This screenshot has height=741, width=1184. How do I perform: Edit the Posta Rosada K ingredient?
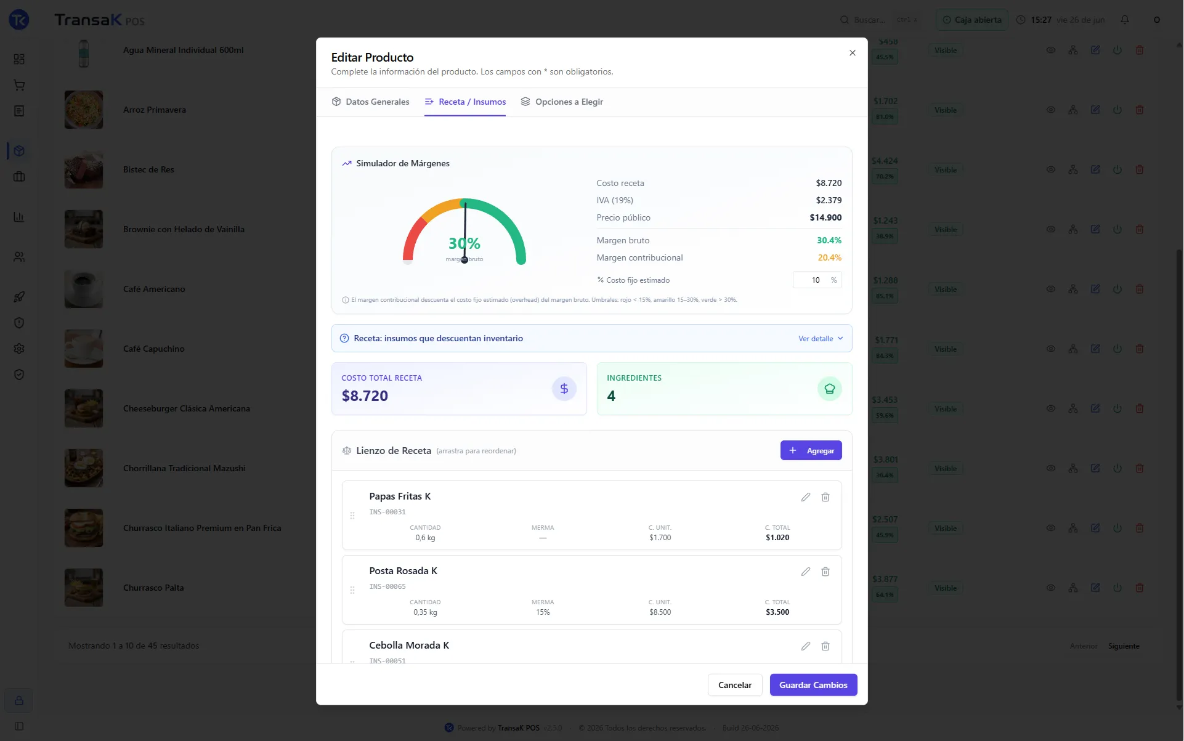805,572
